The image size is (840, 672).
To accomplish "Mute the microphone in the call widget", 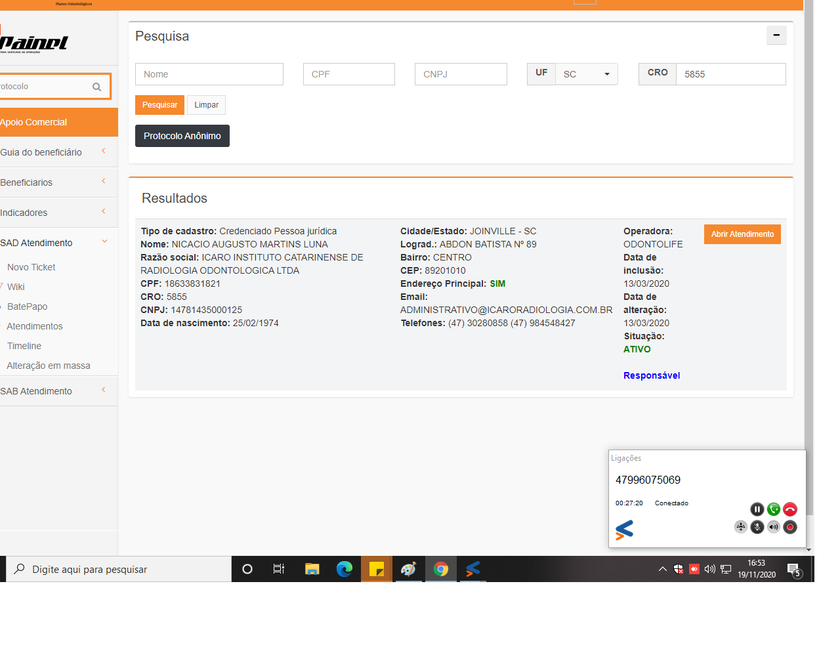I will tap(757, 527).
